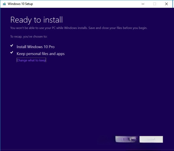Click the Windows 10 Setup title bar icon

[x=4, y=4]
